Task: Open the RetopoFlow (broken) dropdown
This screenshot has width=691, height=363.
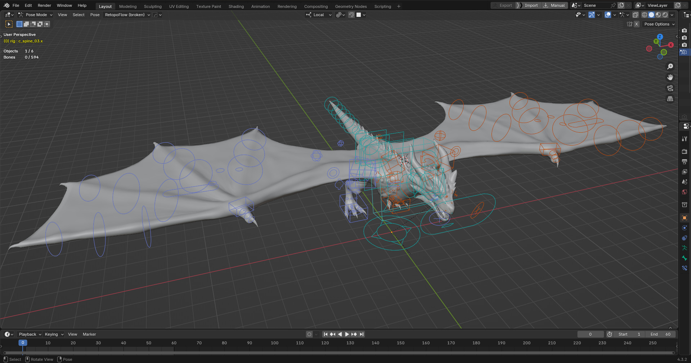Action: point(127,15)
